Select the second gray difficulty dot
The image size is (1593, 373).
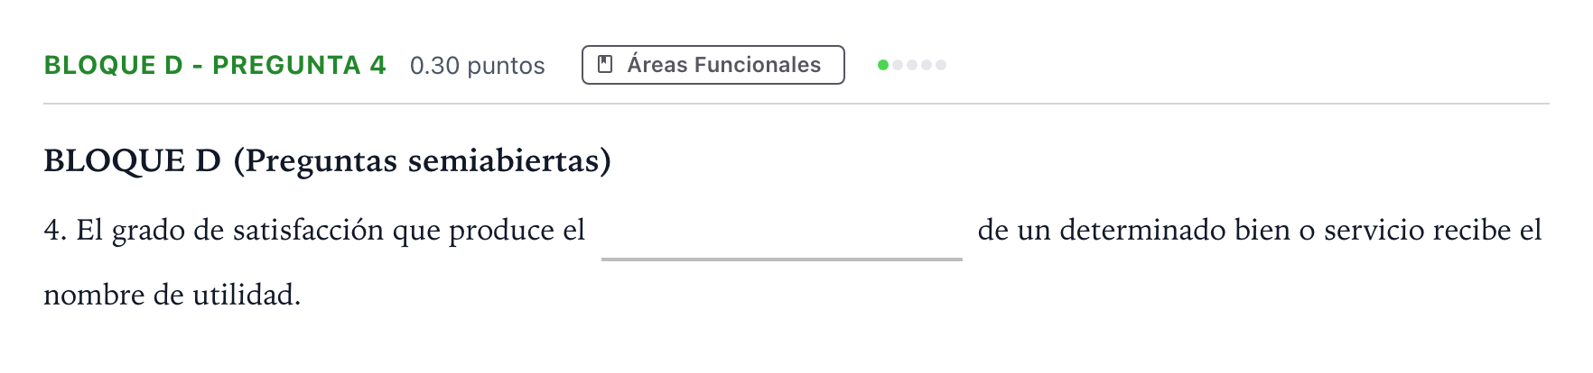coord(898,65)
